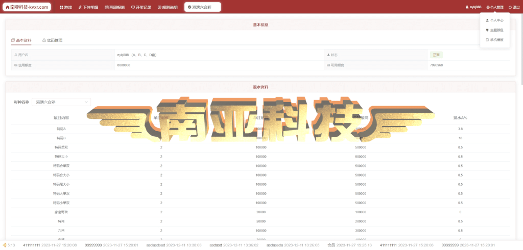Choose 主题颜色 theme color option
Screen dimensions: 523x250
[494, 30]
